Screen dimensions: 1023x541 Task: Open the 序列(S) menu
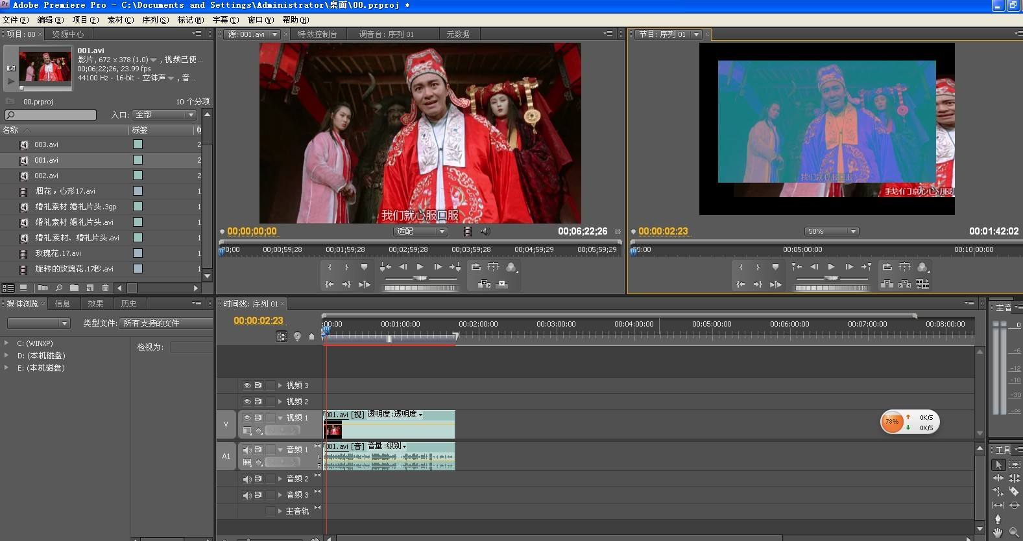[155, 20]
